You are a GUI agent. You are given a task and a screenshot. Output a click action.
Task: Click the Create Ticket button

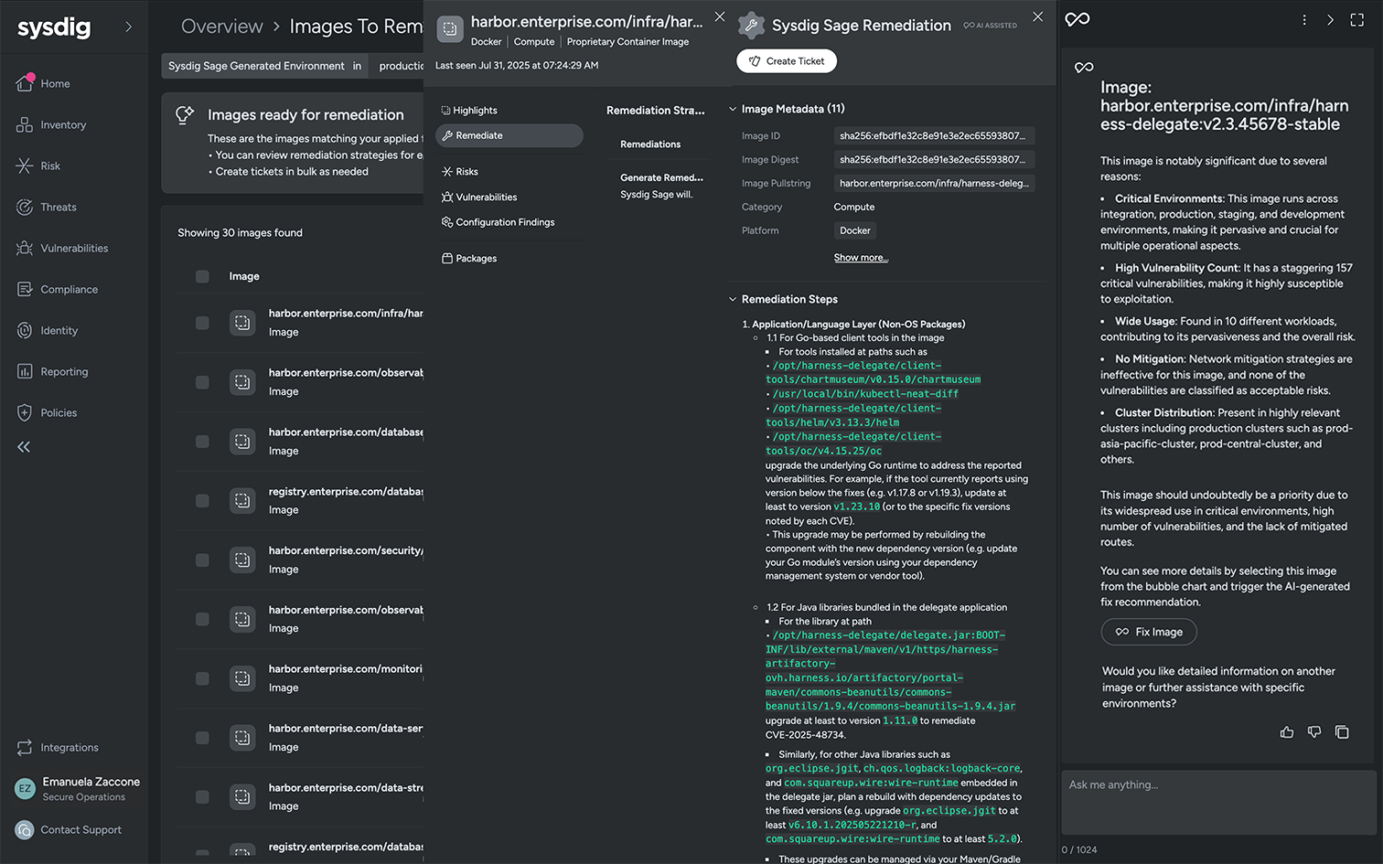[787, 61]
